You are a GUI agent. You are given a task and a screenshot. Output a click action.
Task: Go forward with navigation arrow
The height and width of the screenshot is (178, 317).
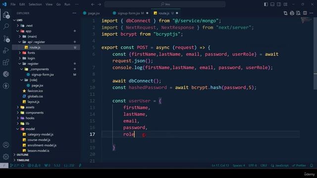[99, 4]
